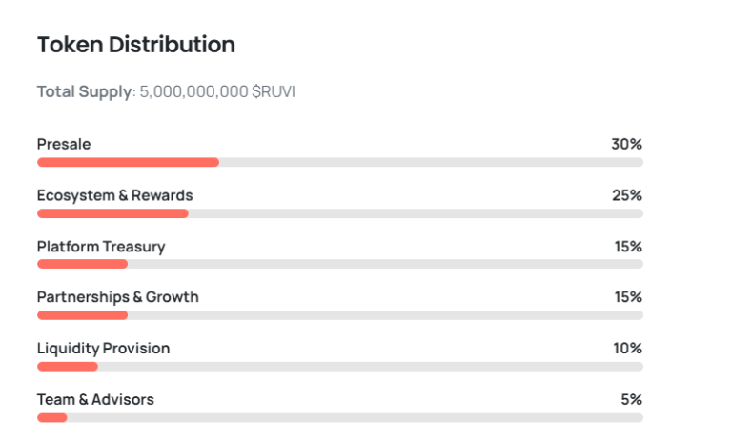Click the Total Supply label
The width and height of the screenshot is (732, 442).
coord(84,92)
